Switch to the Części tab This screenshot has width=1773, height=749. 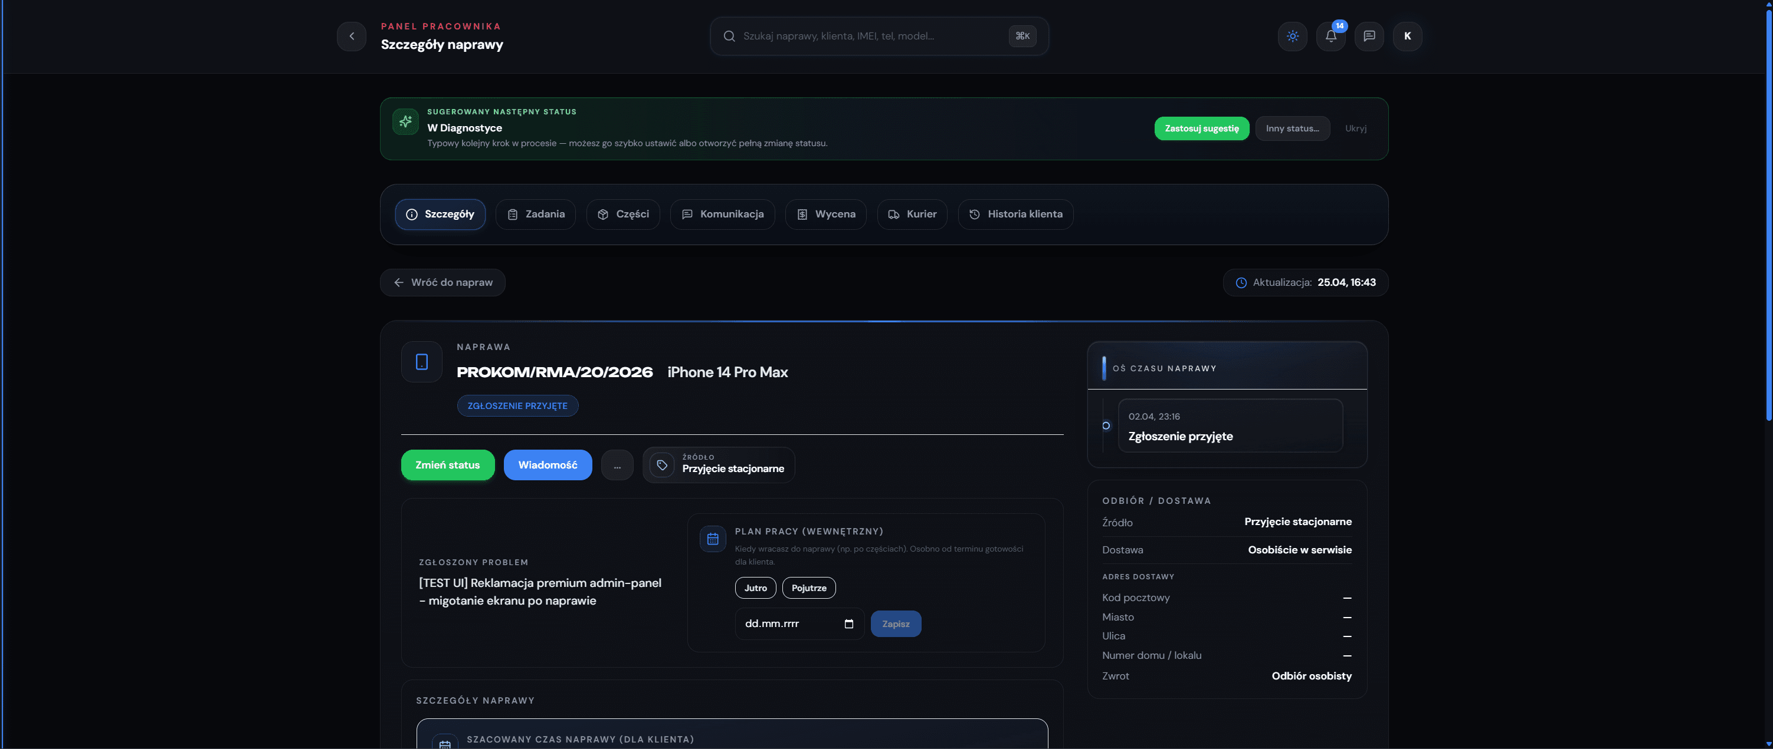pyautogui.click(x=623, y=215)
